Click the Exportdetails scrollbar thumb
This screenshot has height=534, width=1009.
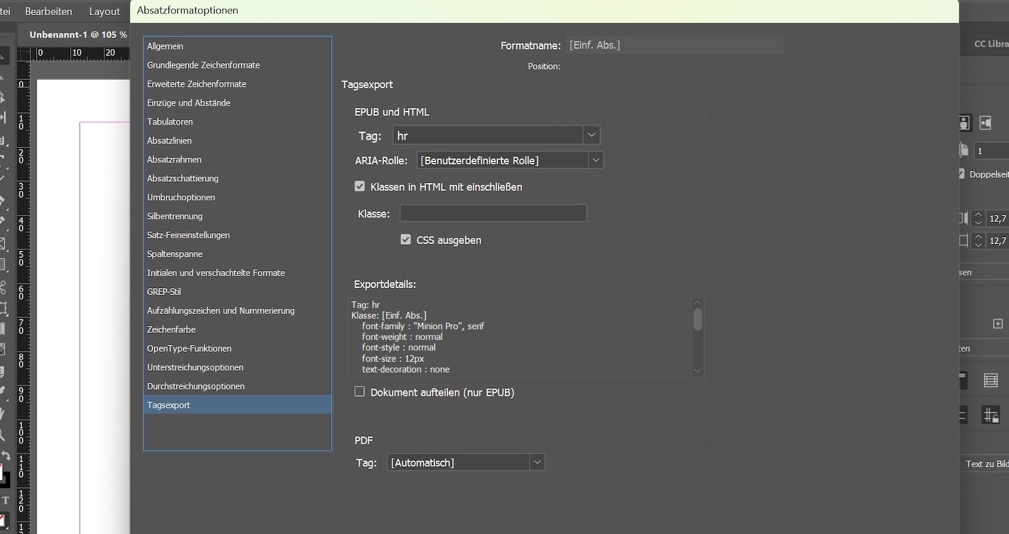[x=697, y=318]
